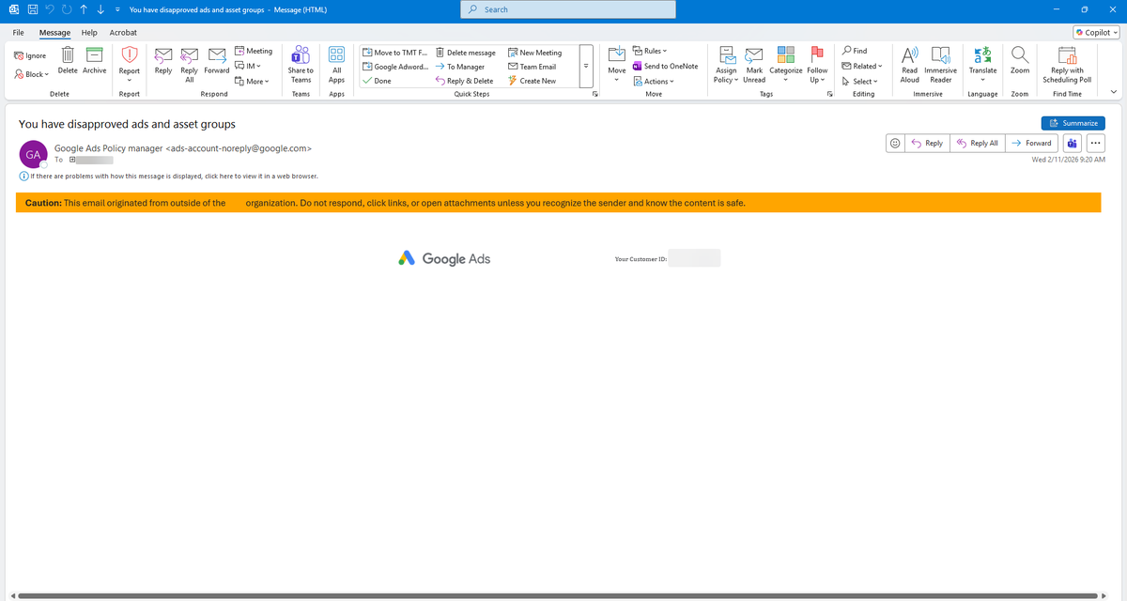Expand the Quick Steps gallery
This screenshot has width=1127, height=601.
(586, 66)
